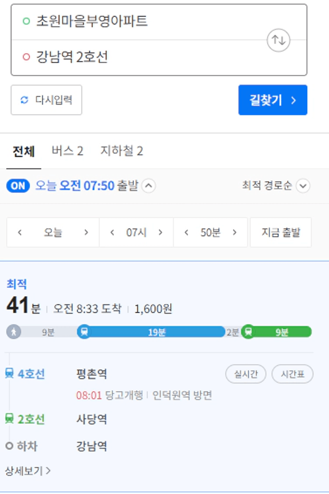This screenshot has height=494, width=329.
Task: Click the 2호선 line label
Action: click(x=31, y=419)
